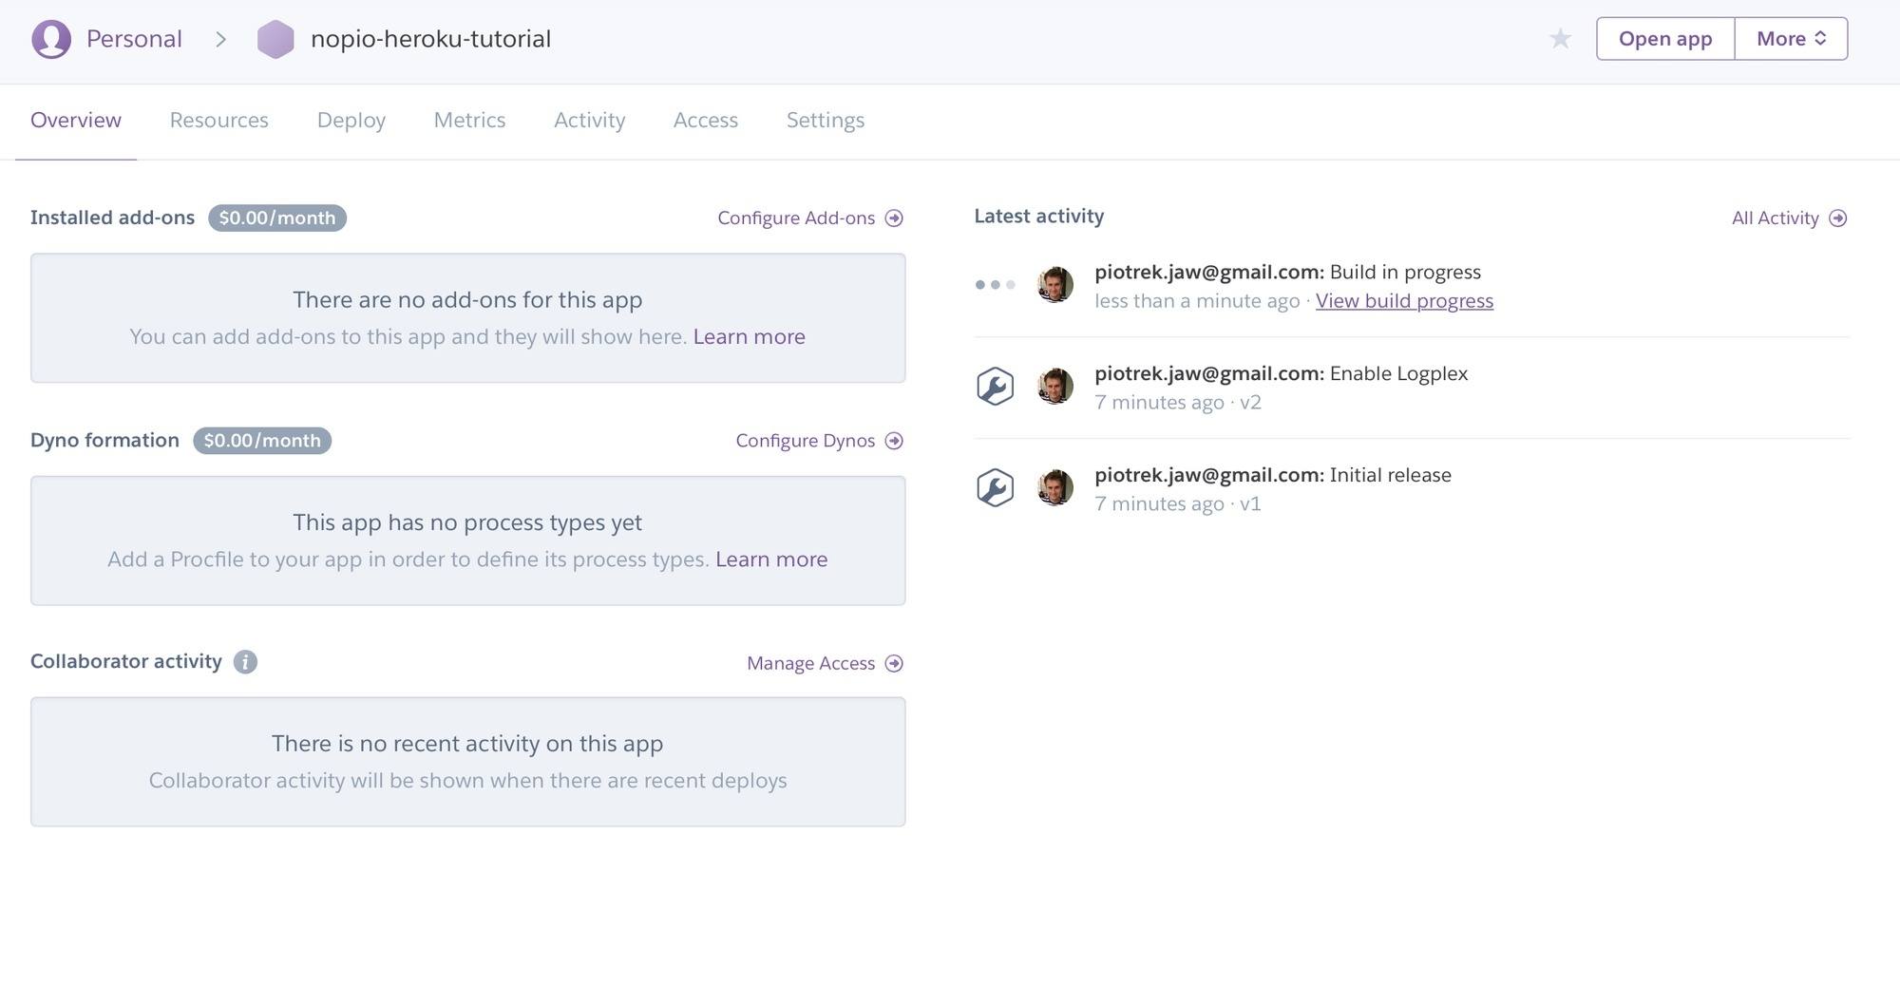Image resolution: width=1900 pixels, height=986 pixels.
Task: Open the All Activity link
Action: coord(1775,218)
